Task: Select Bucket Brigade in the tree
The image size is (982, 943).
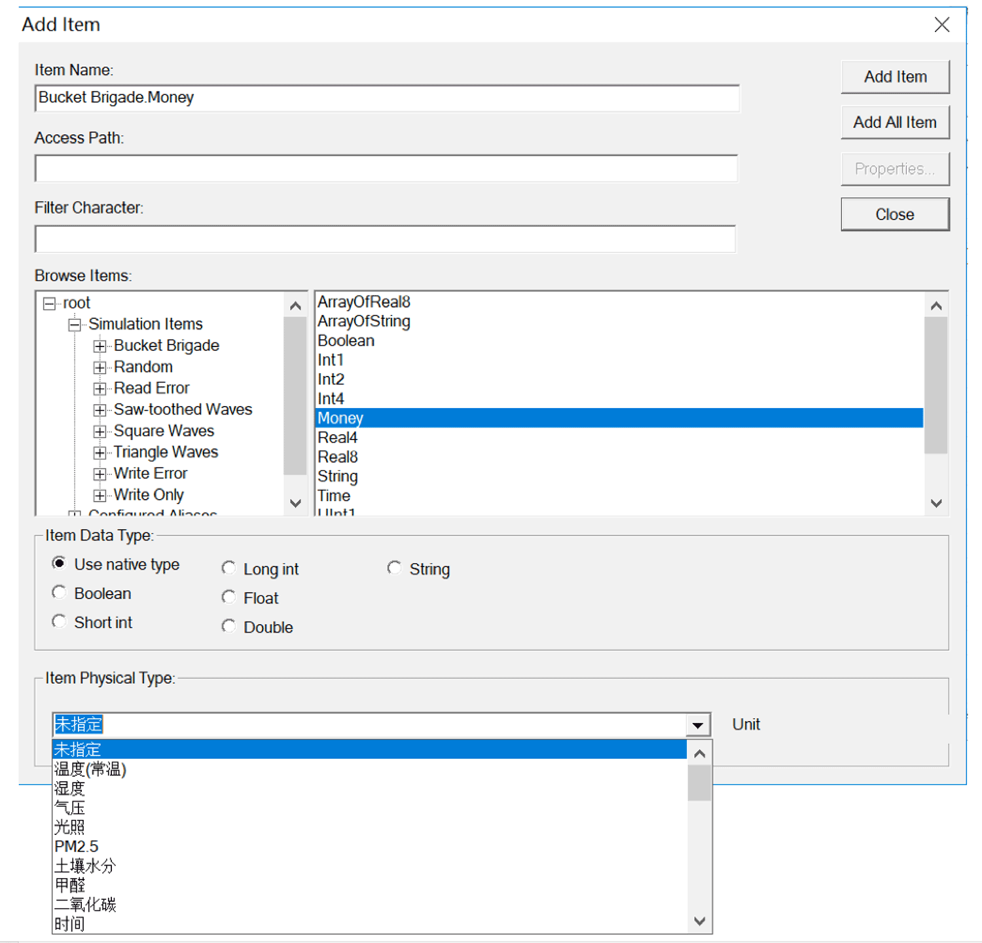Action: tap(166, 346)
